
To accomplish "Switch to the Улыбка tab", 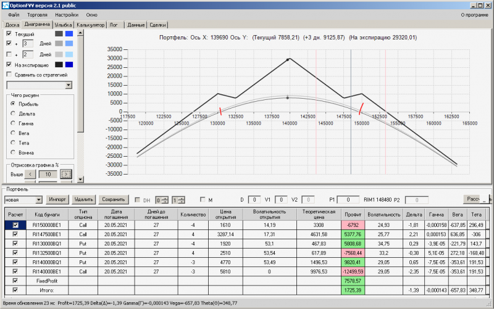I will (x=63, y=25).
